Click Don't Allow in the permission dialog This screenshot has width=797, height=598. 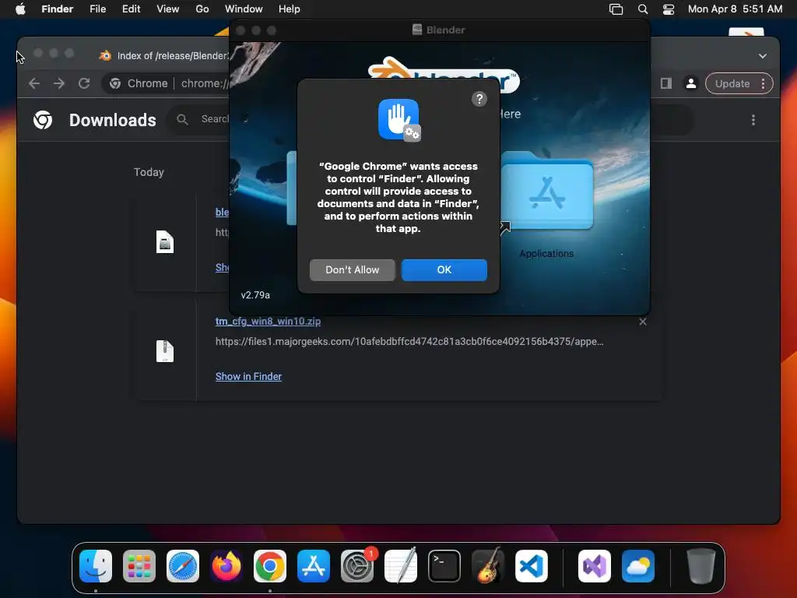352,269
